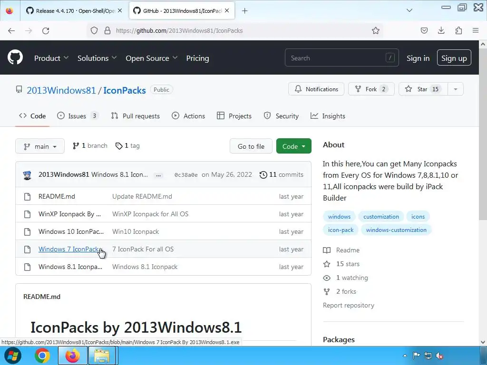
Task: Click the icon-pack topic tag
Action: [341, 230]
